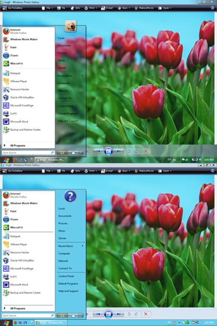Click the power button in the glass Start menu
217x326 pixels.
click(62, 153)
